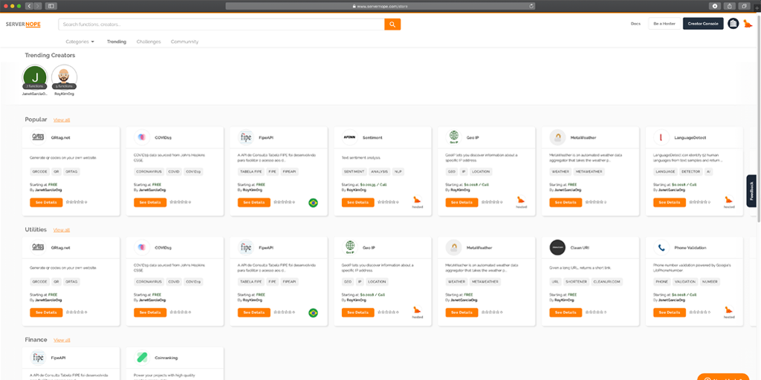Click View all next to Utilities

(x=62, y=230)
